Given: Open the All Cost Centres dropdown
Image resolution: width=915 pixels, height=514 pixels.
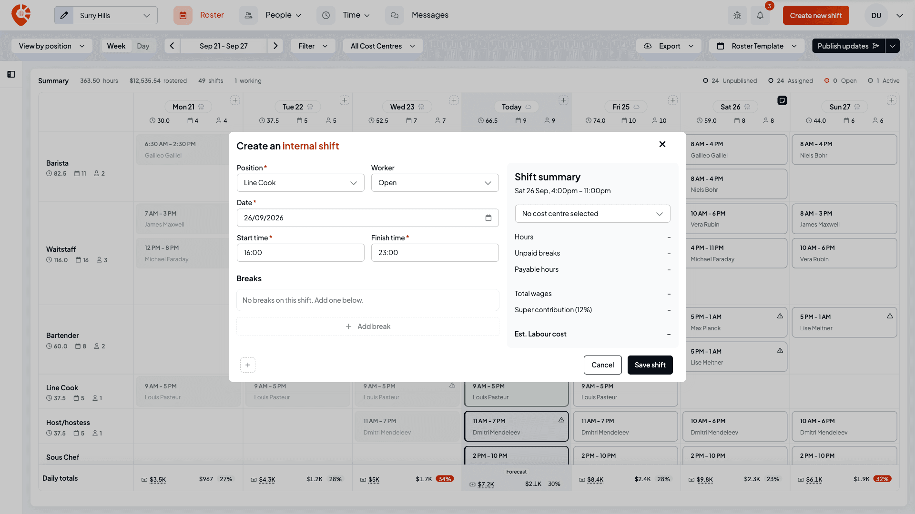Looking at the screenshot, I should [383, 46].
